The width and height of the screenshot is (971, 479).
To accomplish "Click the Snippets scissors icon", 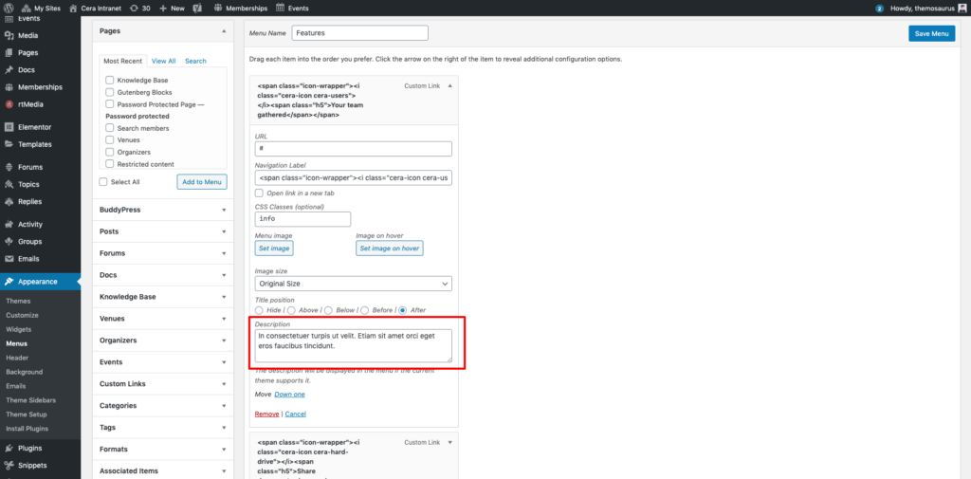I will point(9,466).
